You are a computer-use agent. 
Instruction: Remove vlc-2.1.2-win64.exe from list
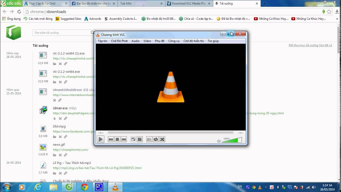[60, 82]
